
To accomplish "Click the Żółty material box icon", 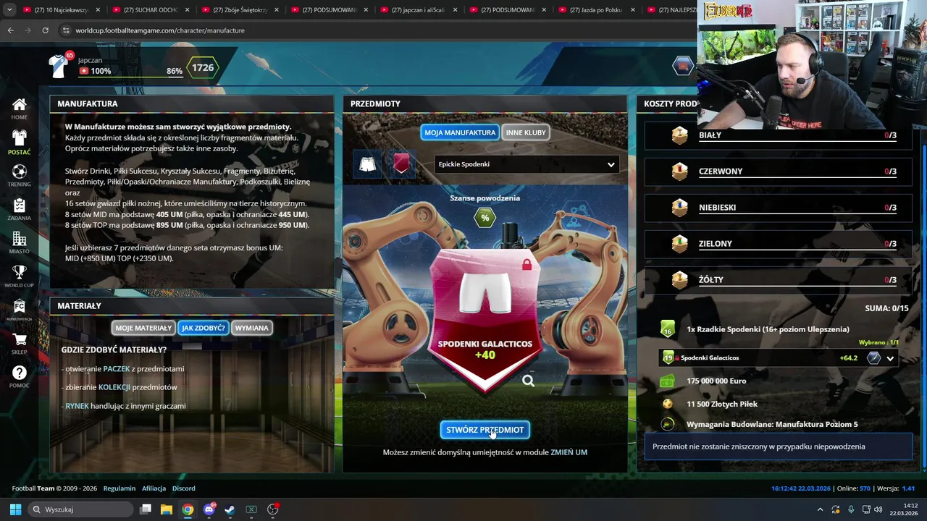I will [679, 280].
